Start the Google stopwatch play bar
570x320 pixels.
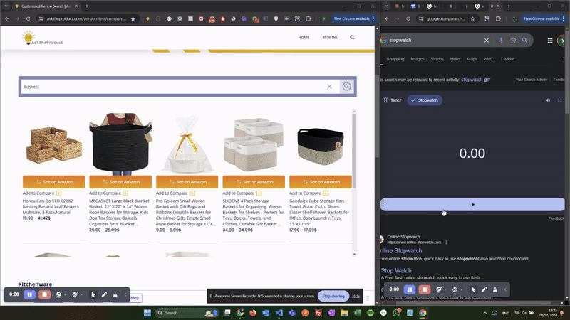pyautogui.click(x=472, y=204)
